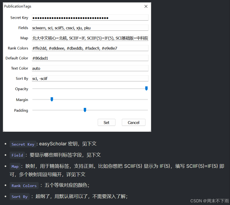Click into the Map text field

[x=90, y=38]
